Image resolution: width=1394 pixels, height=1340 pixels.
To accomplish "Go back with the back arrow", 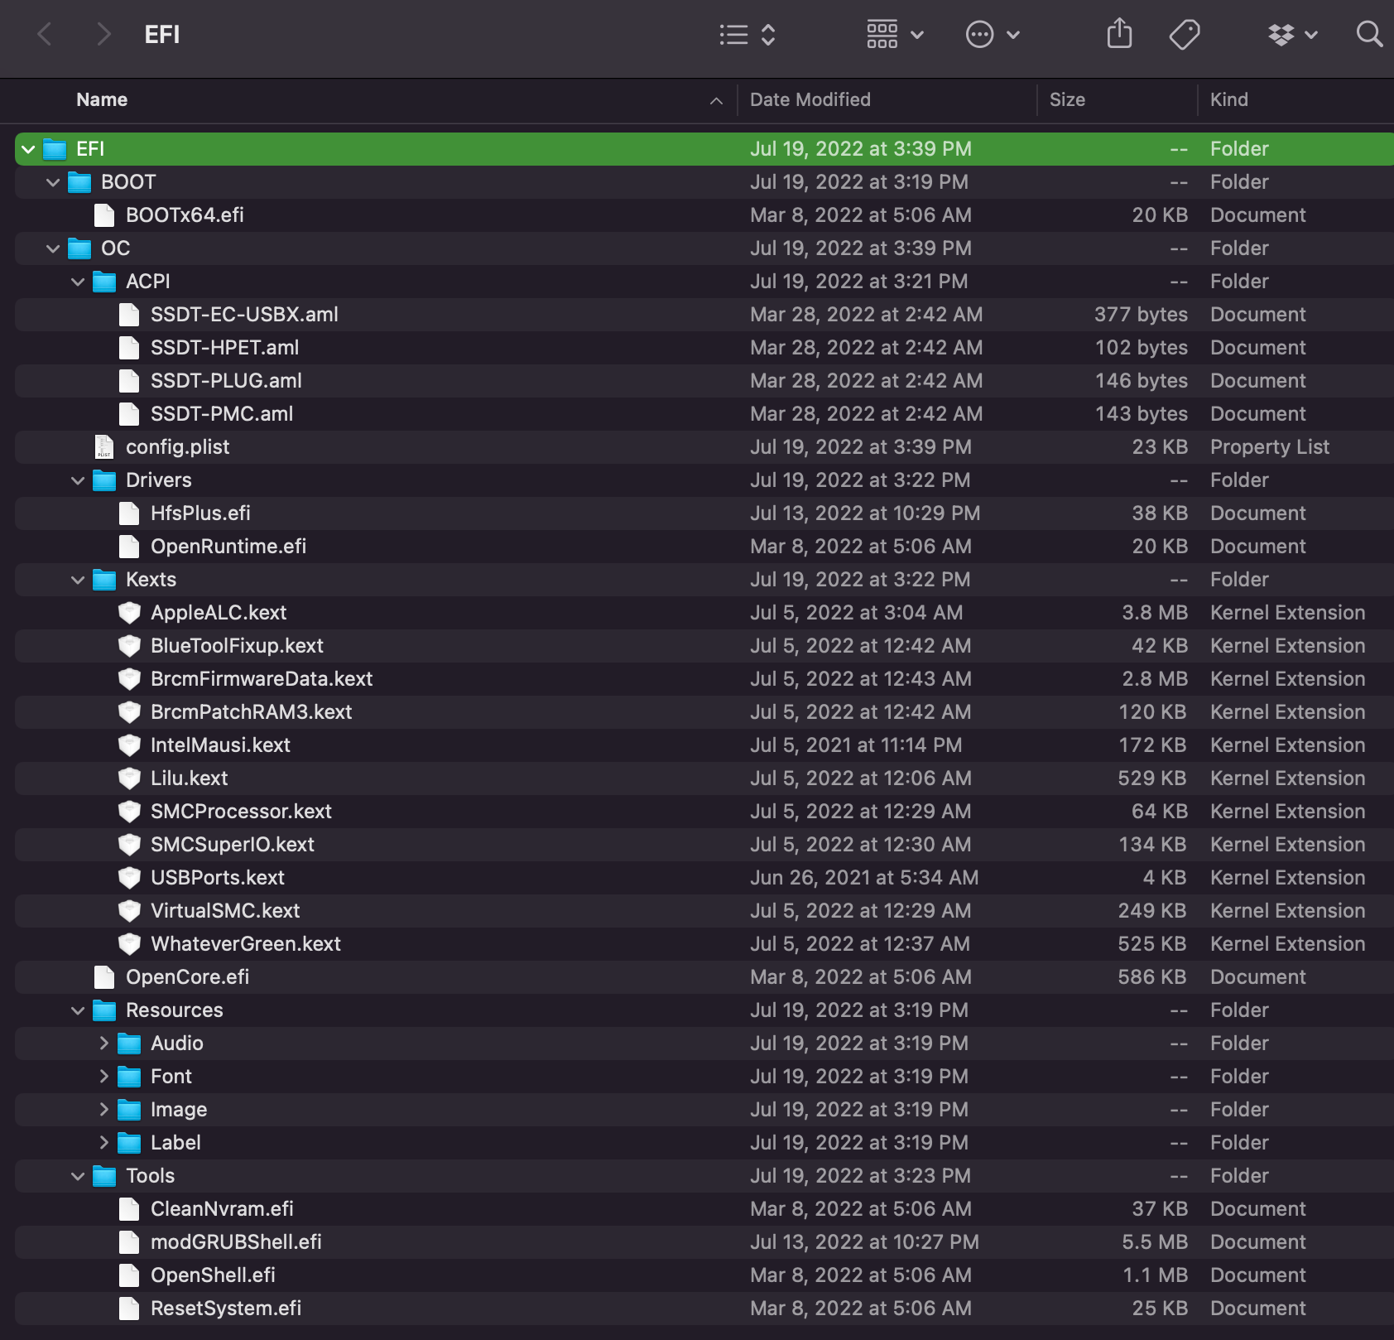I will (45, 35).
